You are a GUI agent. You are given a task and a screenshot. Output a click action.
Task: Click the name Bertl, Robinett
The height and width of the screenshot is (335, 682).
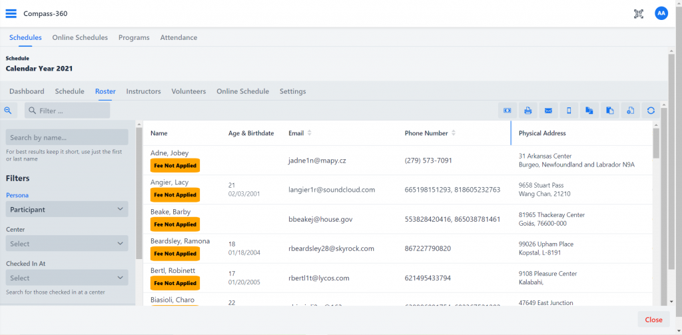click(172, 270)
